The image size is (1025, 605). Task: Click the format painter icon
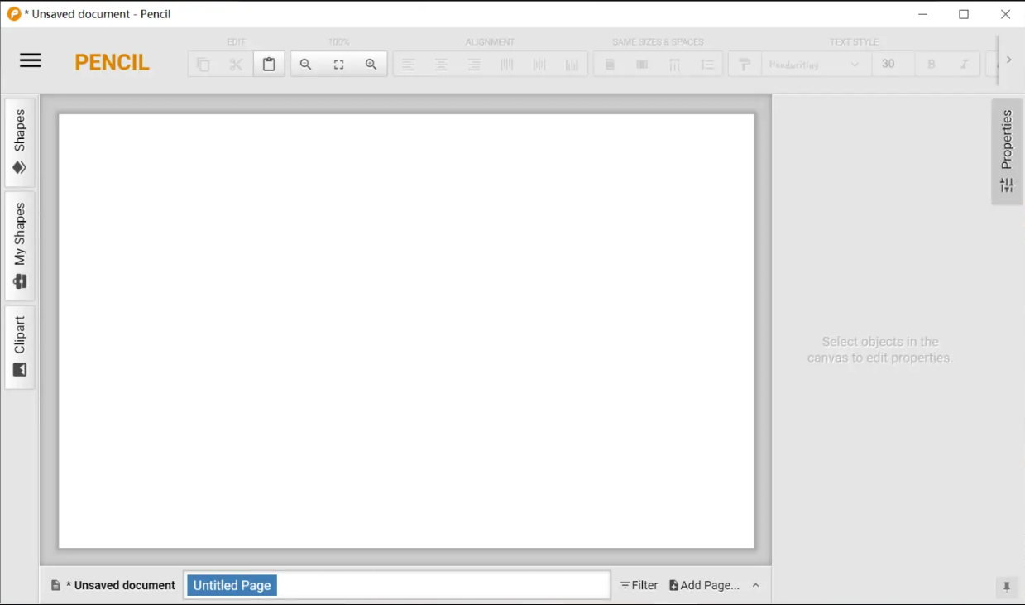tap(745, 65)
